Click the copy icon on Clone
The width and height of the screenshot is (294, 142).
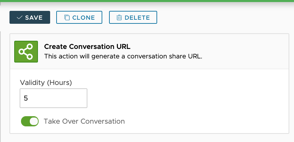point(67,17)
